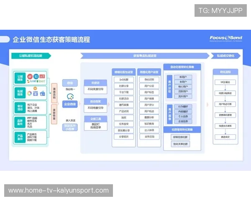This screenshot has width=251, height=201.
Task: Click the 初级培育社群 box
Action: pyautogui.click(x=180, y=137)
